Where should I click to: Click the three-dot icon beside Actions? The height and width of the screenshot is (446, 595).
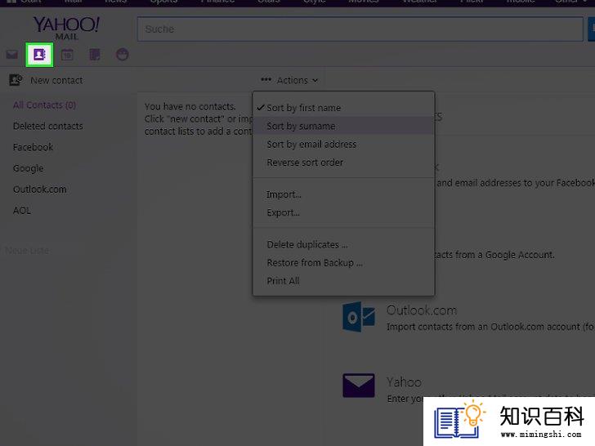266,80
